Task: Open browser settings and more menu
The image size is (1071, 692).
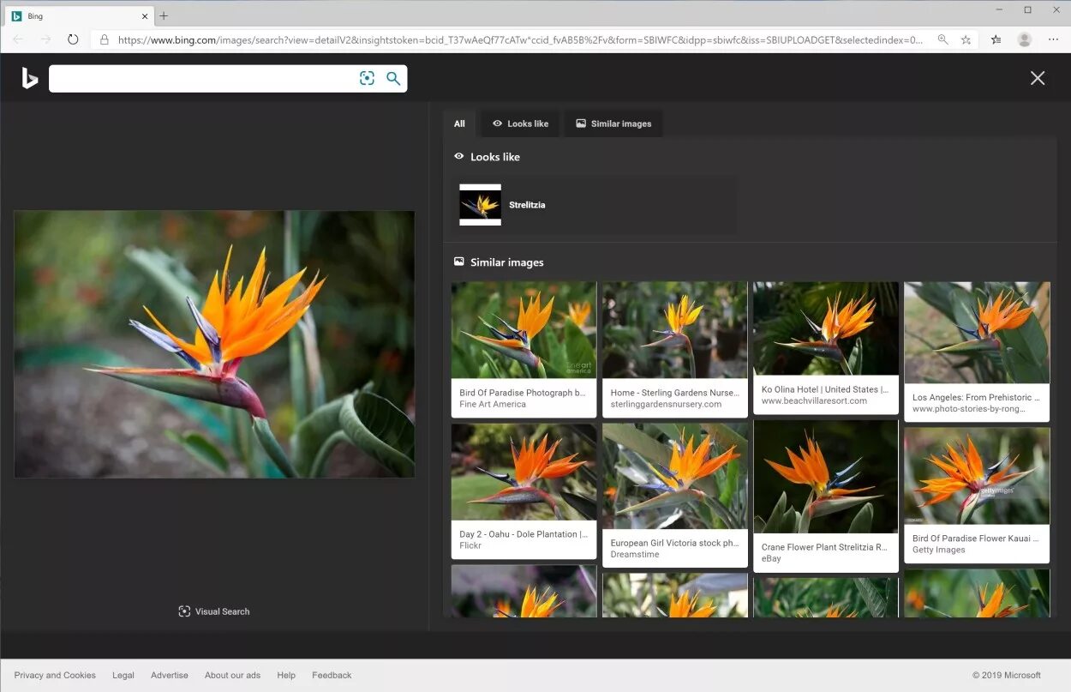Action: point(1053,39)
